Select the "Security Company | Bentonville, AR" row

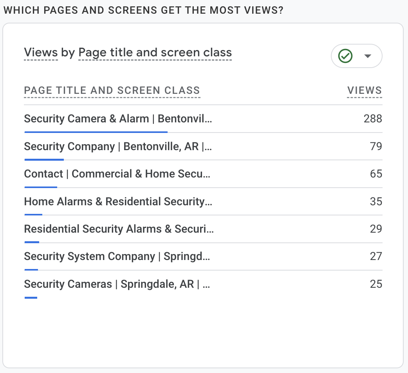pyautogui.click(x=118, y=147)
